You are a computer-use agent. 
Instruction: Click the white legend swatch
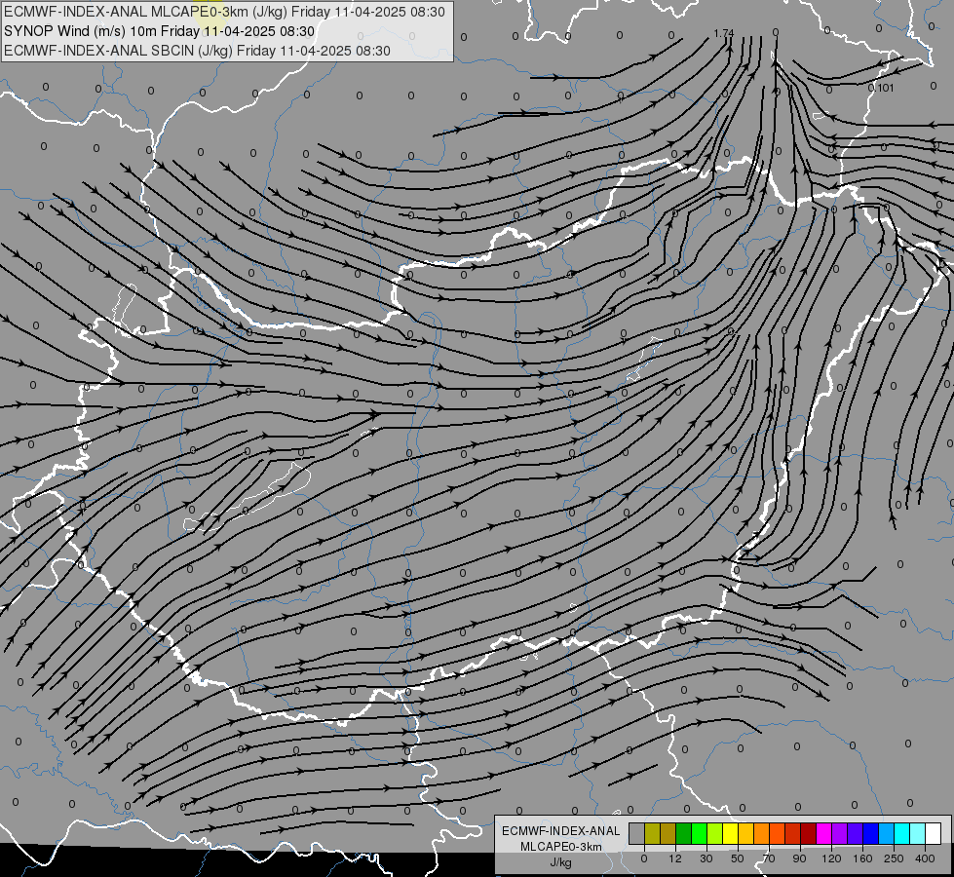933,833
